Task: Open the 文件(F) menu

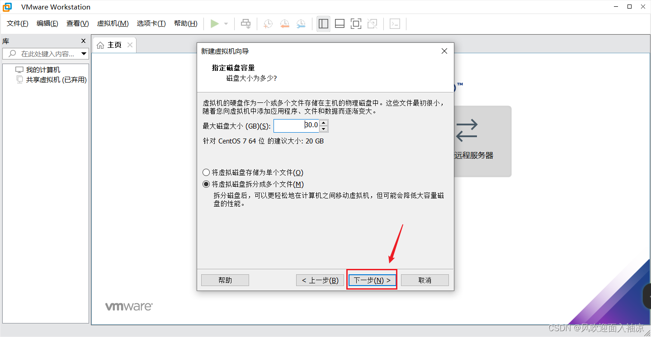Action: point(18,23)
